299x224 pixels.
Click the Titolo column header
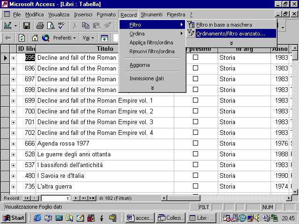pos(105,49)
